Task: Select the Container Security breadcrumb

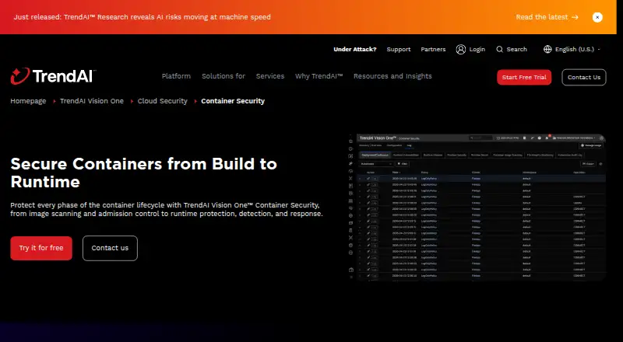Action: (233, 101)
